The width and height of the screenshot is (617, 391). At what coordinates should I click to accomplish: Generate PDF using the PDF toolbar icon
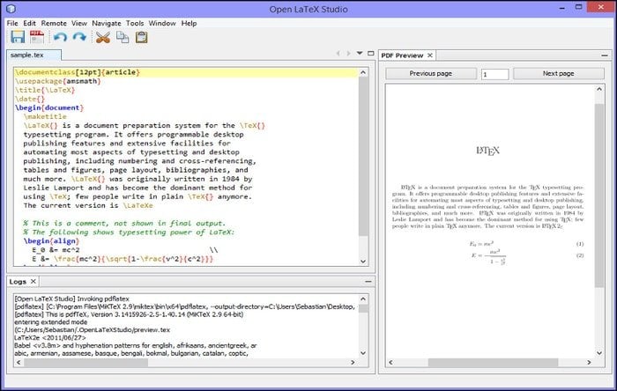tap(37, 37)
